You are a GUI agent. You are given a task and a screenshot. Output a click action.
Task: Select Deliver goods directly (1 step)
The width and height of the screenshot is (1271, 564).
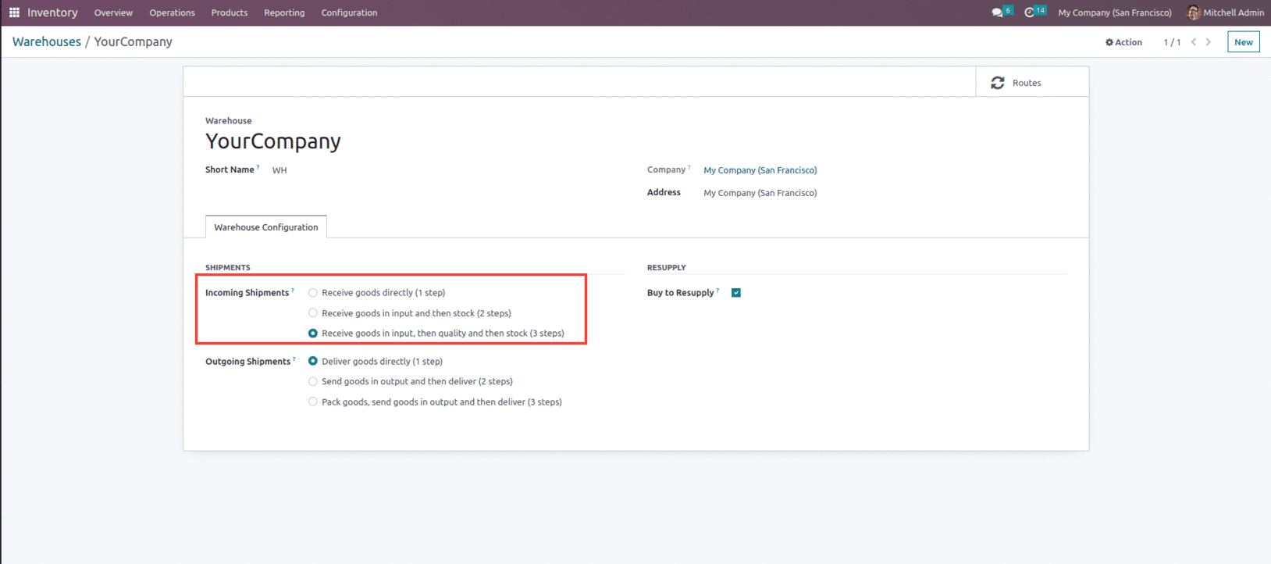tap(313, 362)
